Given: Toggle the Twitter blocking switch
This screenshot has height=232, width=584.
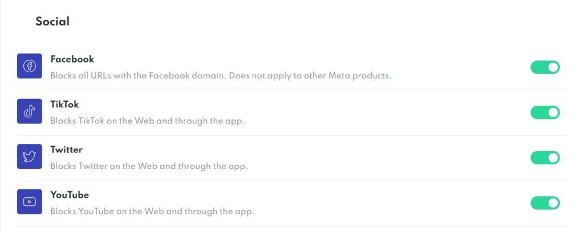Looking at the screenshot, I should [545, 158].
